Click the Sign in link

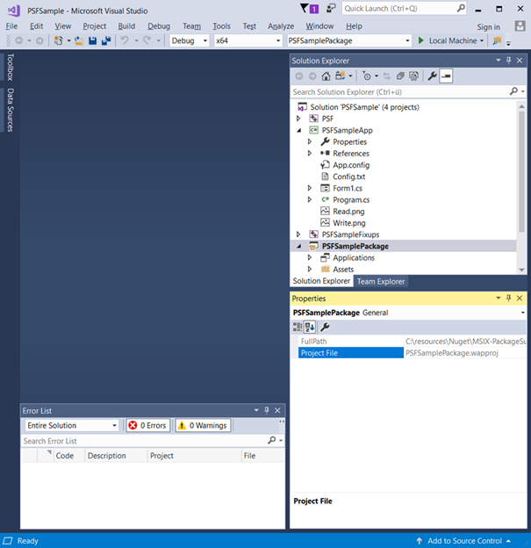click(488, 27)
